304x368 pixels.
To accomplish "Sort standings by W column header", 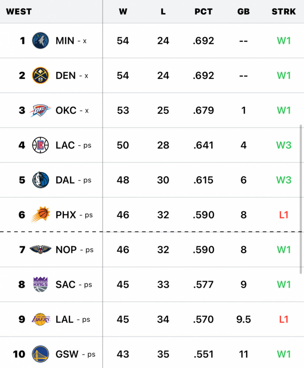I will (x=123, y=11).
